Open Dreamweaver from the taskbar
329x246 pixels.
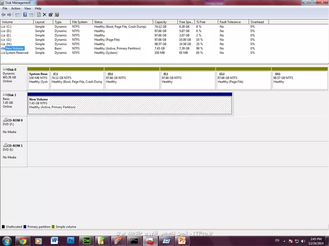click(x=86, y=241)
